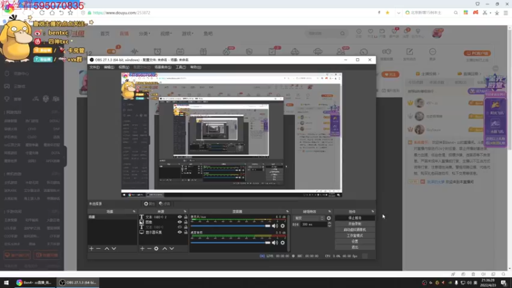
Task: Toggle lock on 显示器采集 source
Action: click(x=186, y=232)
